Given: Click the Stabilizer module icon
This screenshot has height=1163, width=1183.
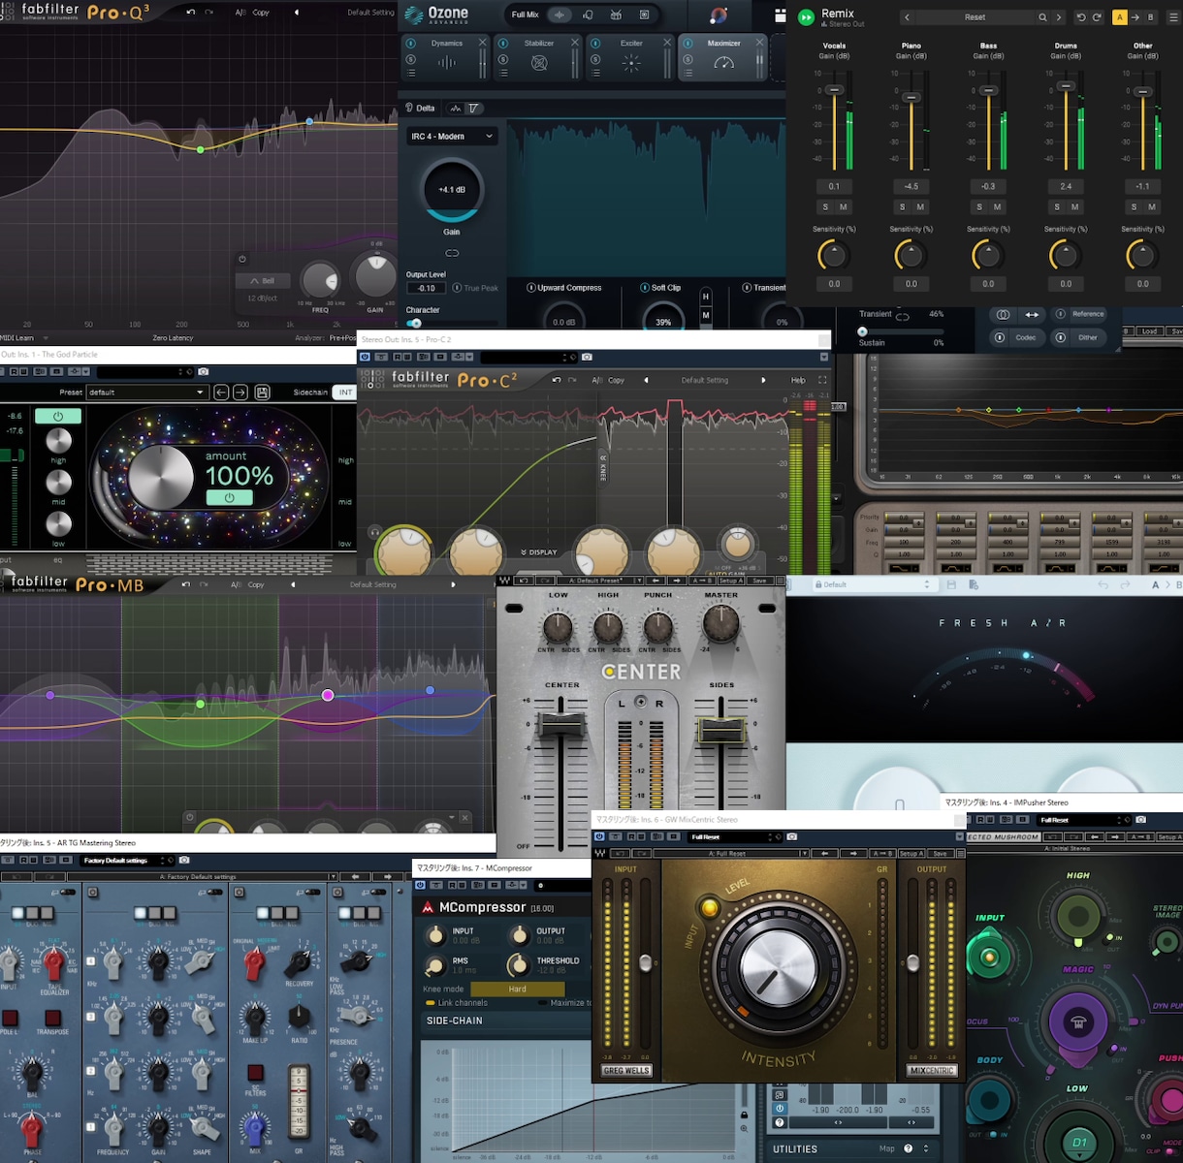Looking at the screenshot, I should point(539,63).
